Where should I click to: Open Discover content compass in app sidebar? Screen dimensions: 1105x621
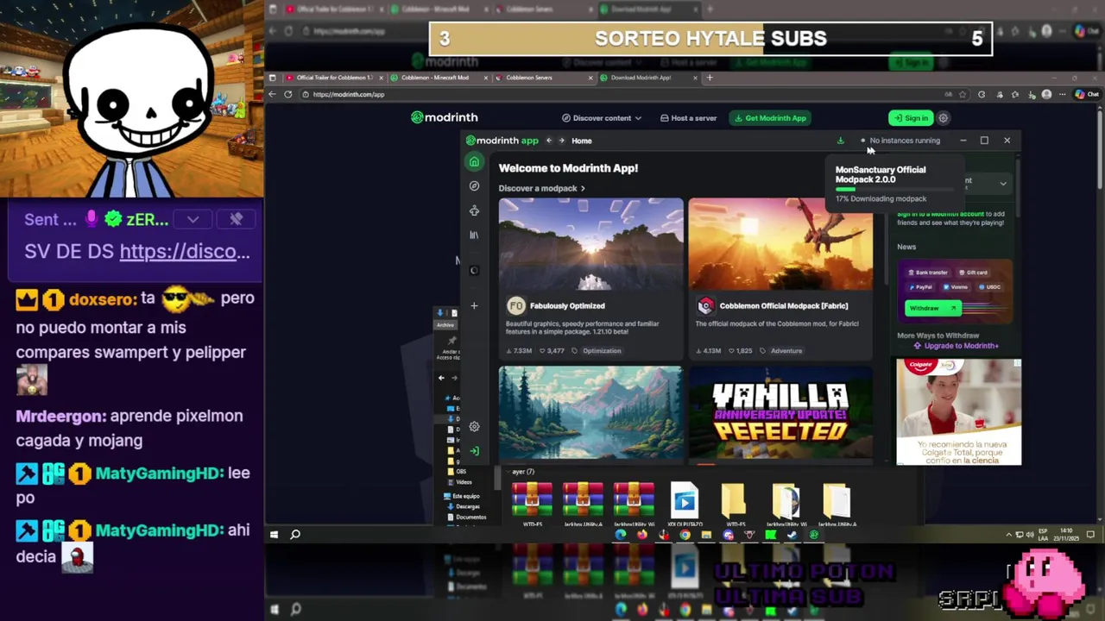(x=474, y=186)
